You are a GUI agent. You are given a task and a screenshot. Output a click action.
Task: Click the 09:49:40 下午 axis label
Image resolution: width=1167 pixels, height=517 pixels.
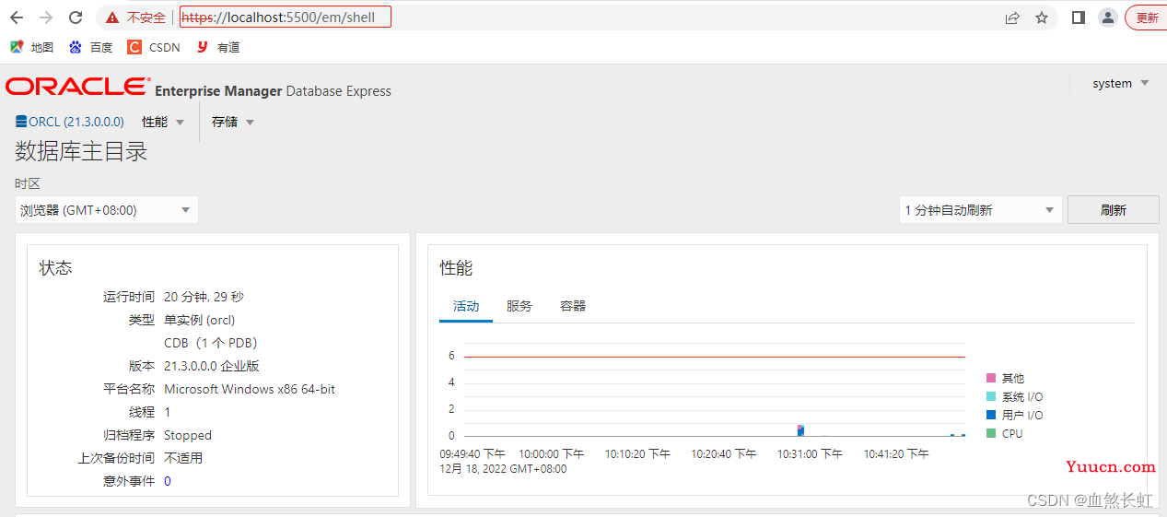[x=473, y=454]
